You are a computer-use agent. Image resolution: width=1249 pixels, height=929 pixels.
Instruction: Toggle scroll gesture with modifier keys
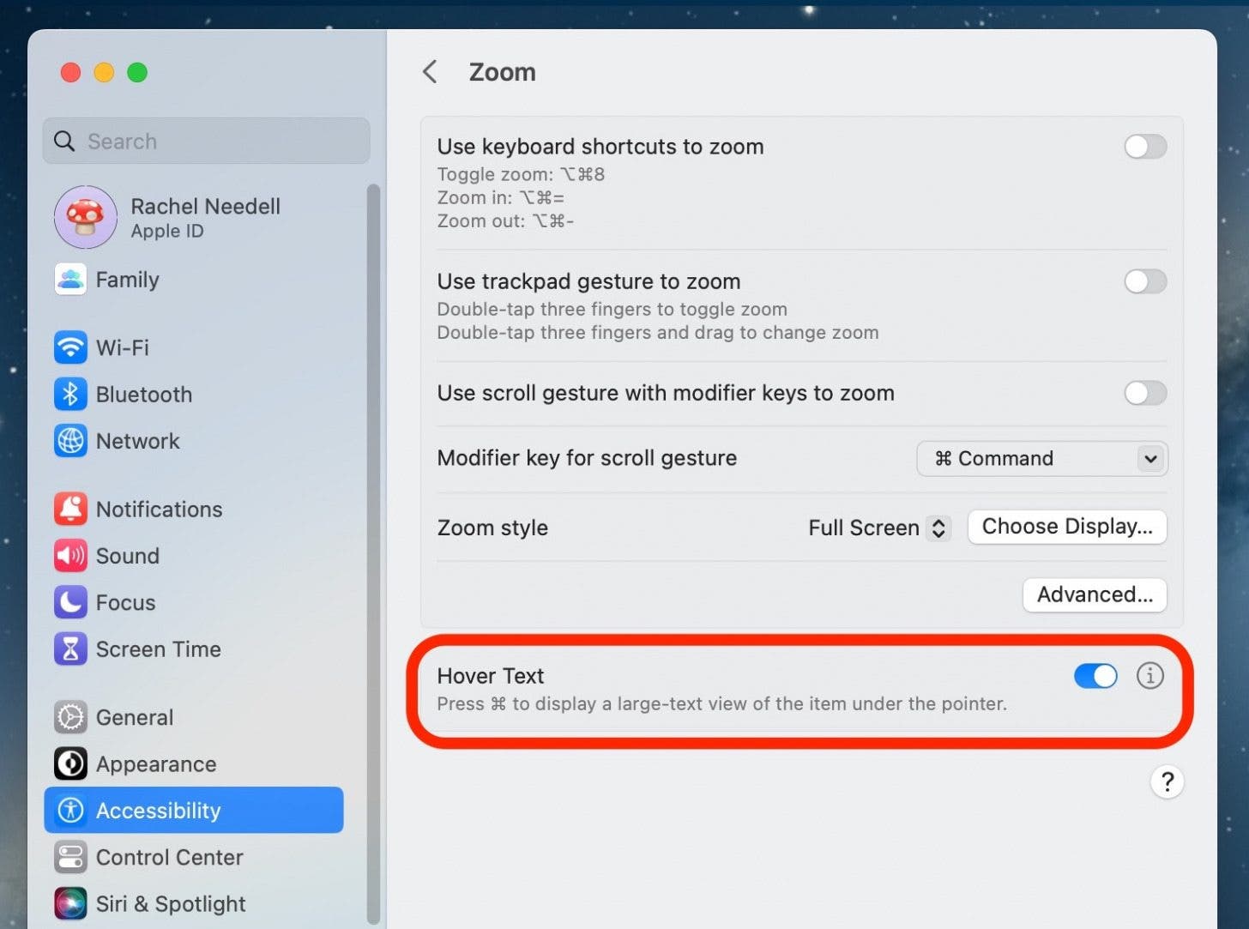(1145, 393)
